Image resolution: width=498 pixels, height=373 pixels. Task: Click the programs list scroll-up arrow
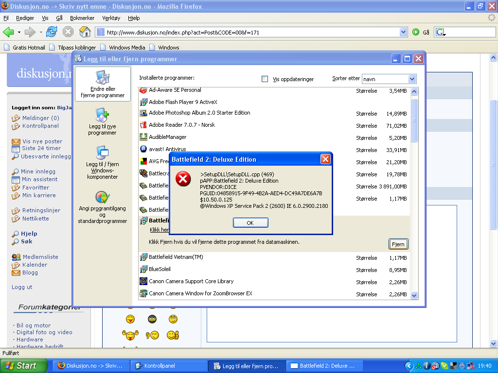pos(414,92)
